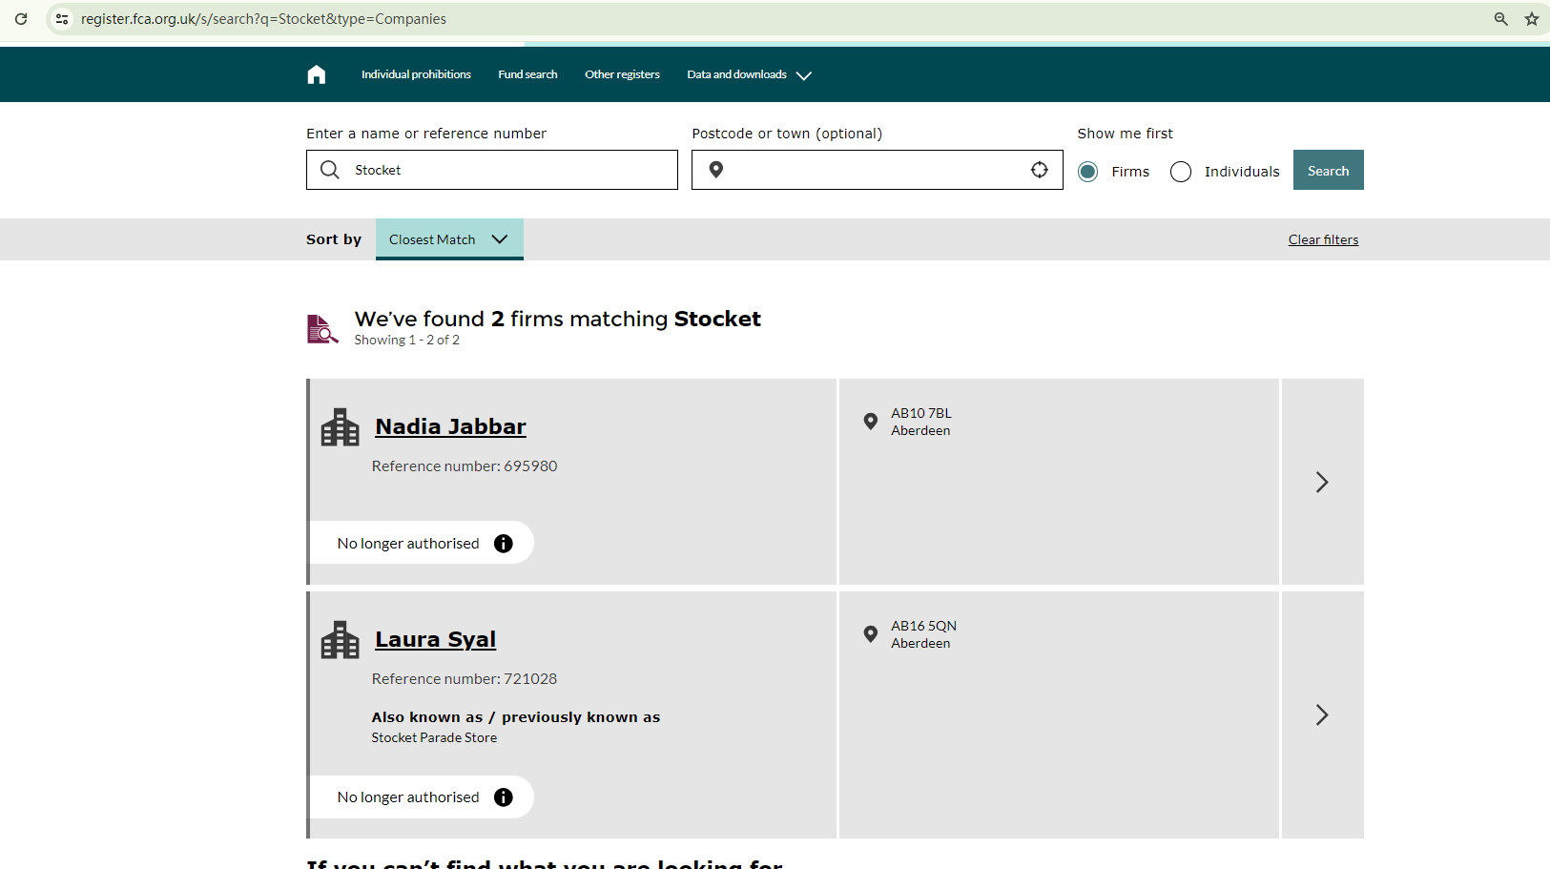The image size is (1550, 869).
Task: Open Nadia Jabbar result via right chevron
Action: [1322, 482]
